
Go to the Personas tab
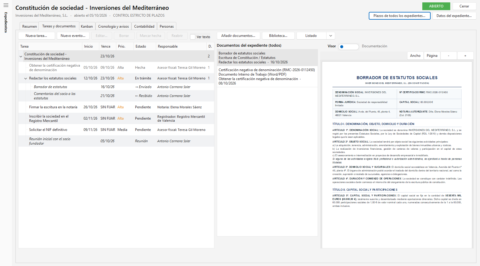(x=167, y=26)
